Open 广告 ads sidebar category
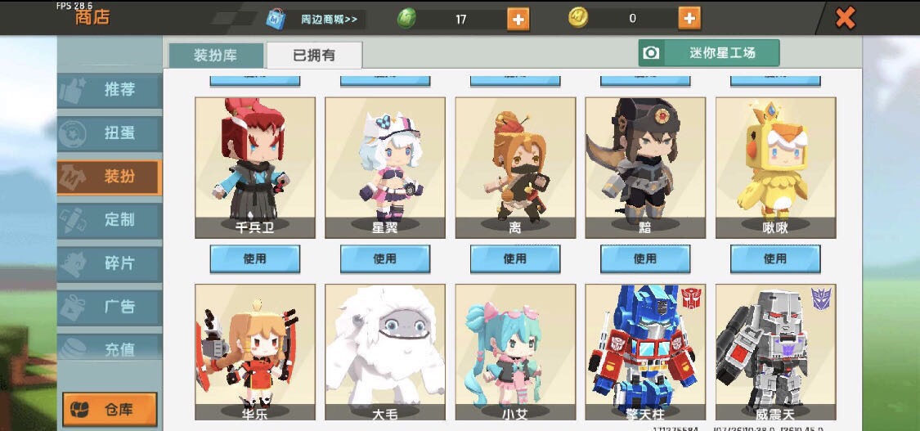920x431 pixels. tap(109, 307)
